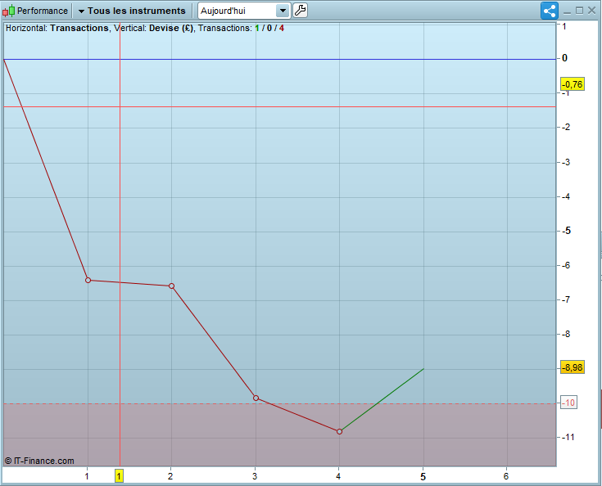Image resolution: width=602 pixels, height=486 pixels.
Task: Click the yellow cursor marker on x-axis
Action: [119, 476]
